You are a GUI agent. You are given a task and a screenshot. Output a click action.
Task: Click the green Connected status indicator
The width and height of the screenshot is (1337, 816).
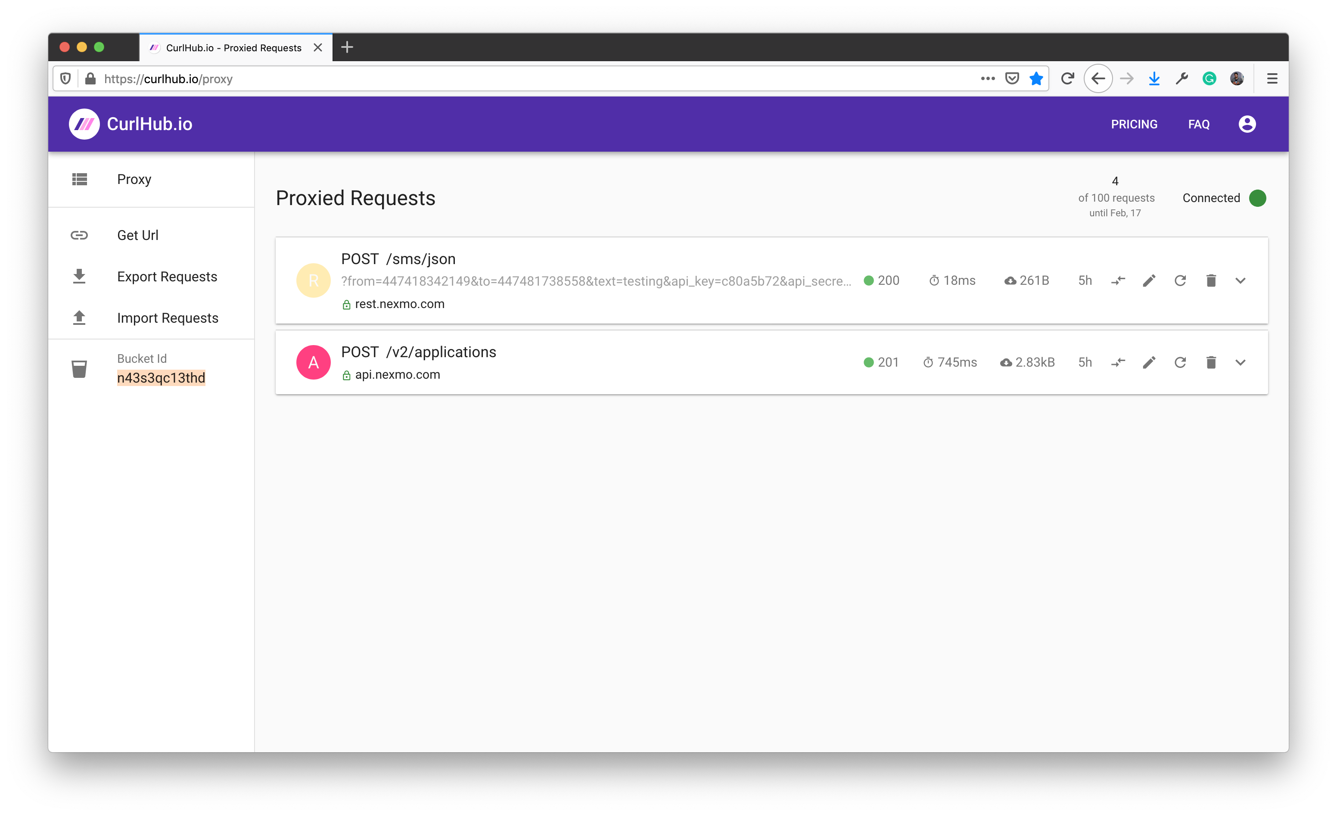[1257, 198]
